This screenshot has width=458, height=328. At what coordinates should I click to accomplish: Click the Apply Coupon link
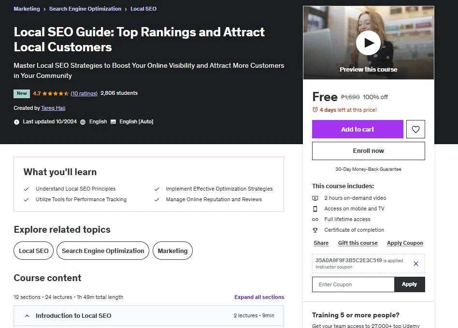pyautogui.click(x=405, y=243)
